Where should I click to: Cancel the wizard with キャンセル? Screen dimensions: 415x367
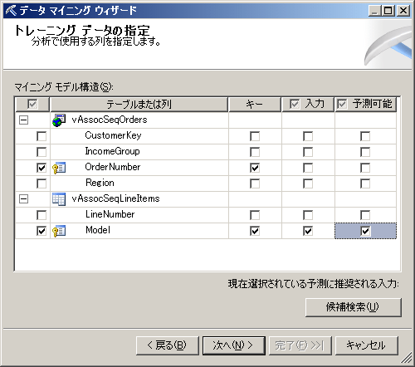click(x=367, y=345)
